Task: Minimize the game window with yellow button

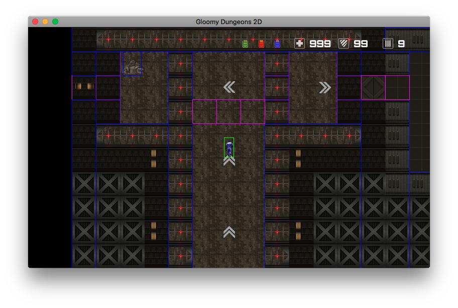Action: pyautogui.click(x=45, y=22)
